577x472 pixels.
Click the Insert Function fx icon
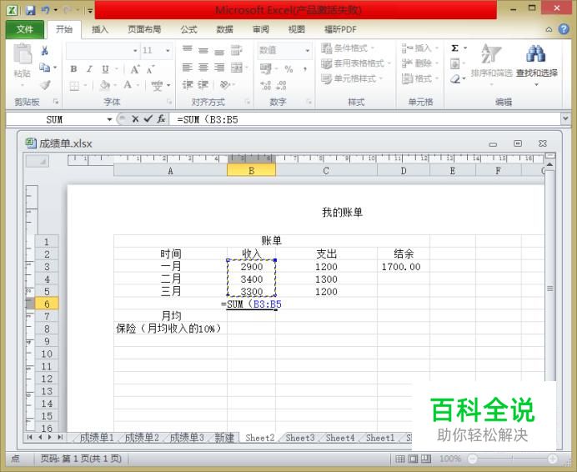coord(161,119)
